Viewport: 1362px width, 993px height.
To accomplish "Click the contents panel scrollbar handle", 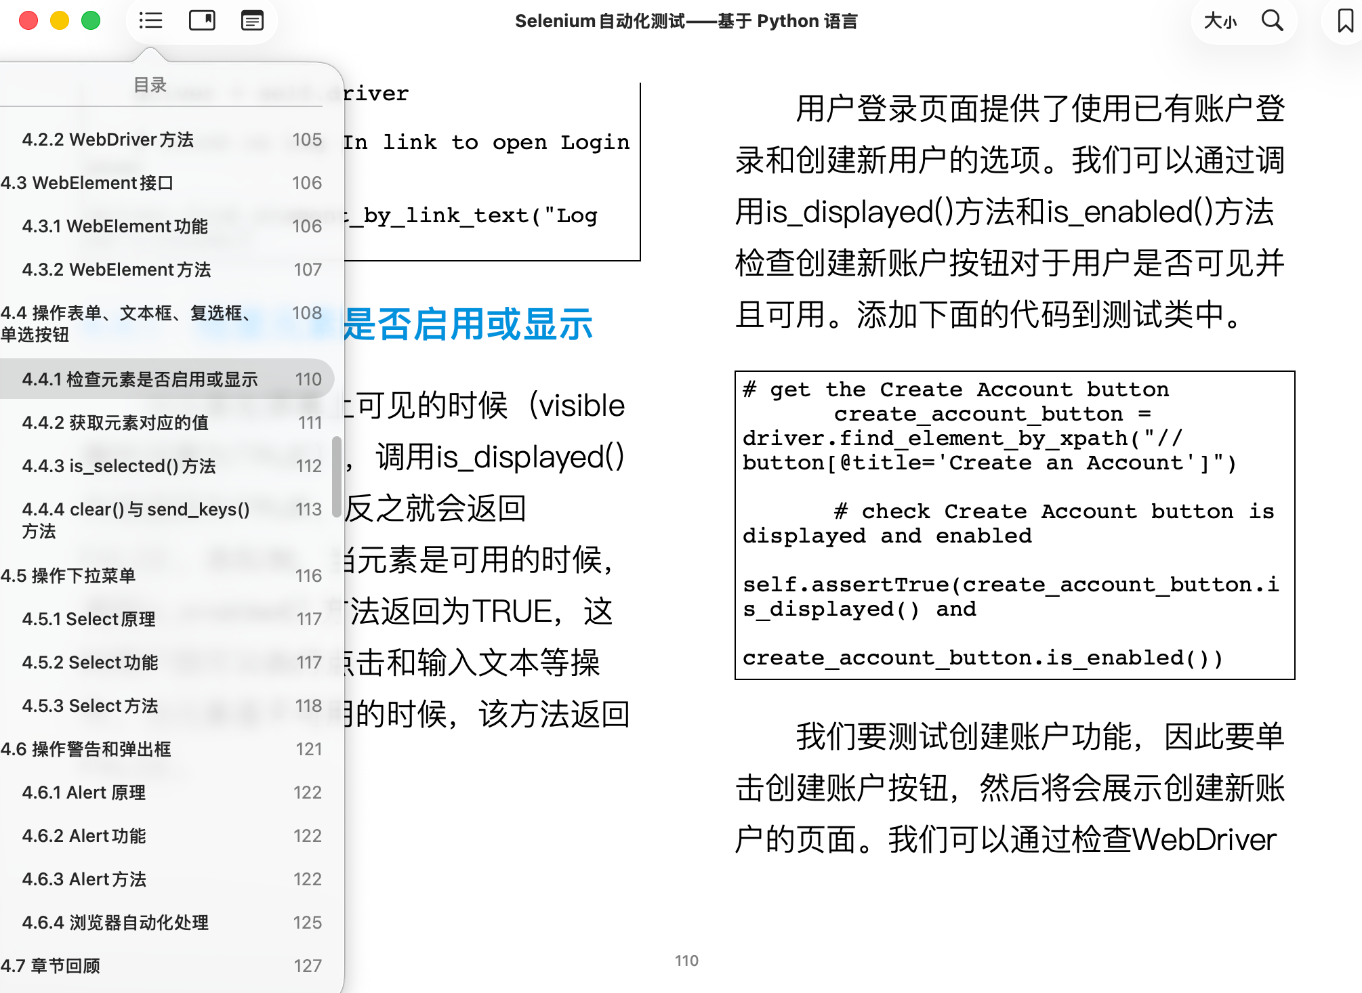I will click(x=336, y=477).
